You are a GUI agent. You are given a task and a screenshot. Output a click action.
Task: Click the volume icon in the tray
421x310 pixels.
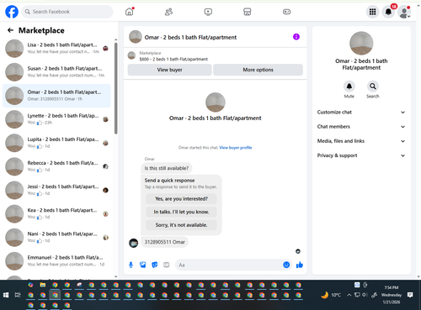[x=365, y=295]
